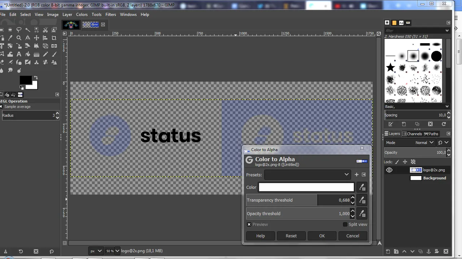Increase the Transparency threshold stepper
Screen dimensions: 462x259
coord(353,198)
